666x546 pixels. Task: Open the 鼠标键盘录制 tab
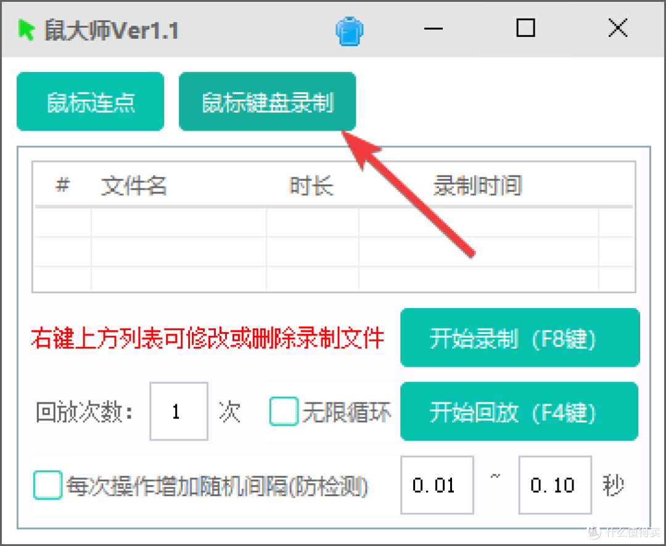click(x=267, y=102)
